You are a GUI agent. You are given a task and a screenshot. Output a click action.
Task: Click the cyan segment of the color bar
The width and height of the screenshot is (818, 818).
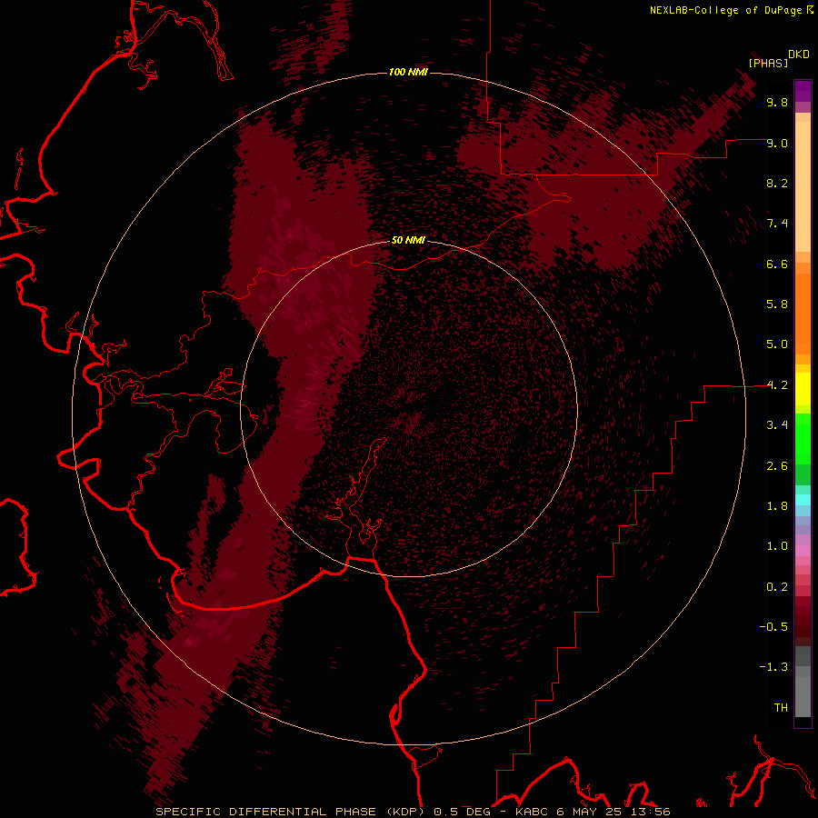tap(803, 499)
